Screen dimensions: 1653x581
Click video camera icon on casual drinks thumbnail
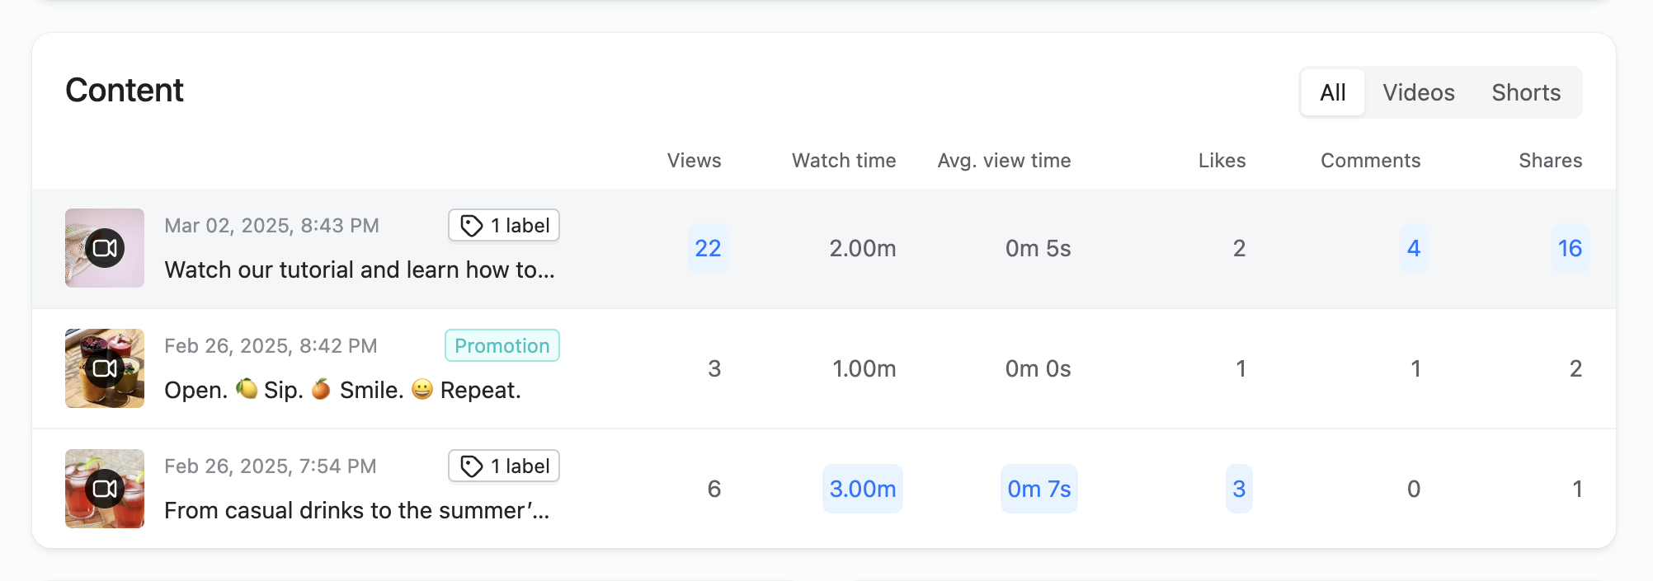(105, 489)
